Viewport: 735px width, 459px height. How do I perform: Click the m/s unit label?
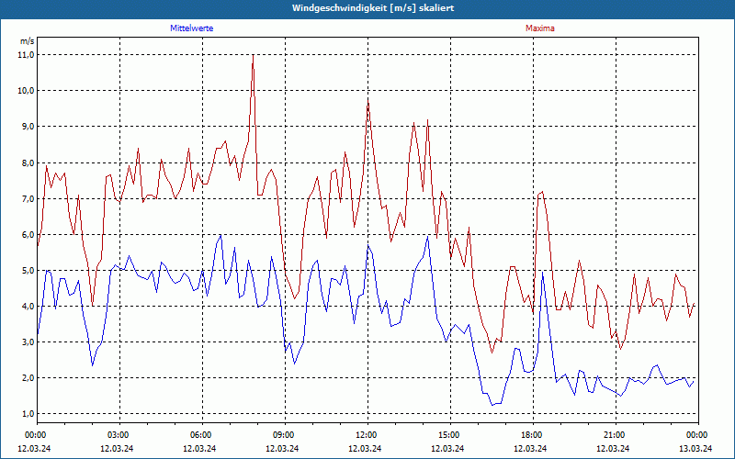coord(28,41)
